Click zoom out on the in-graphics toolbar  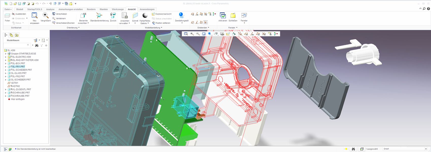[x=198, y=34]
